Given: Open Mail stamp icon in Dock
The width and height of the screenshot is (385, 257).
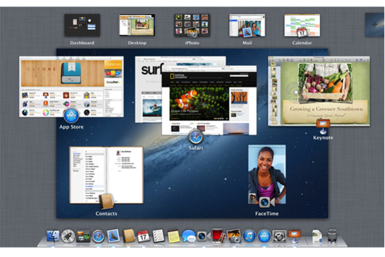Looking at the screenshot, I should pos(114,236).
